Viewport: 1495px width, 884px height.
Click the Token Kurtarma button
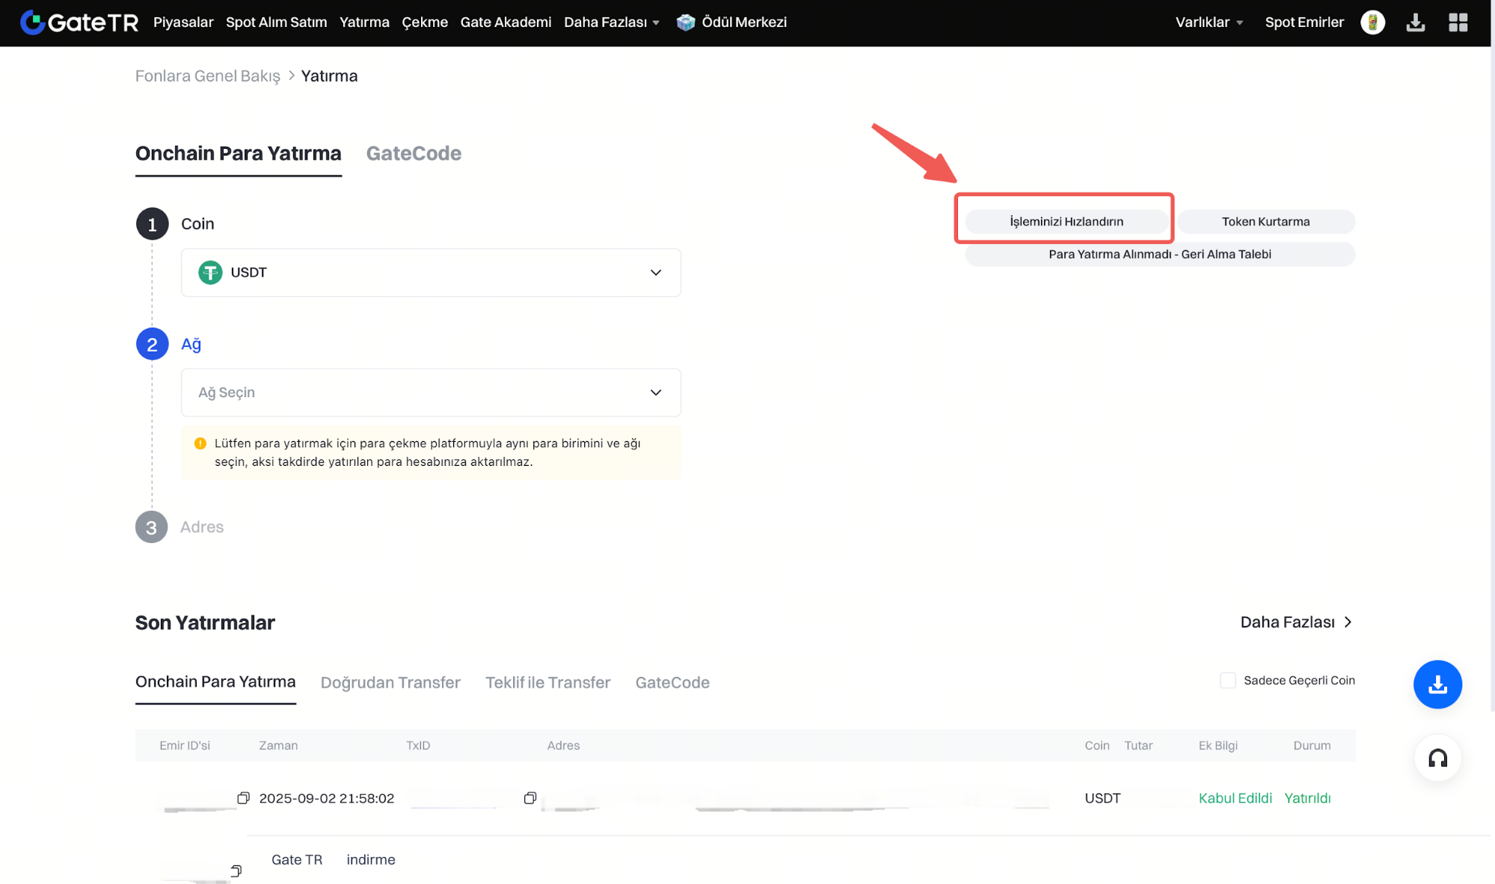1265,221
